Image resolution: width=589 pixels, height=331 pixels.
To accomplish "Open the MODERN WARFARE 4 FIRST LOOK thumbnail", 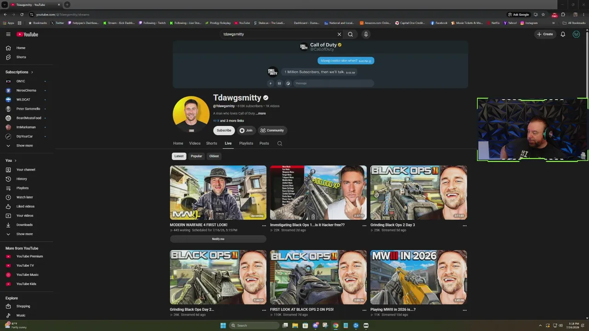I will (x=218, y=193).
